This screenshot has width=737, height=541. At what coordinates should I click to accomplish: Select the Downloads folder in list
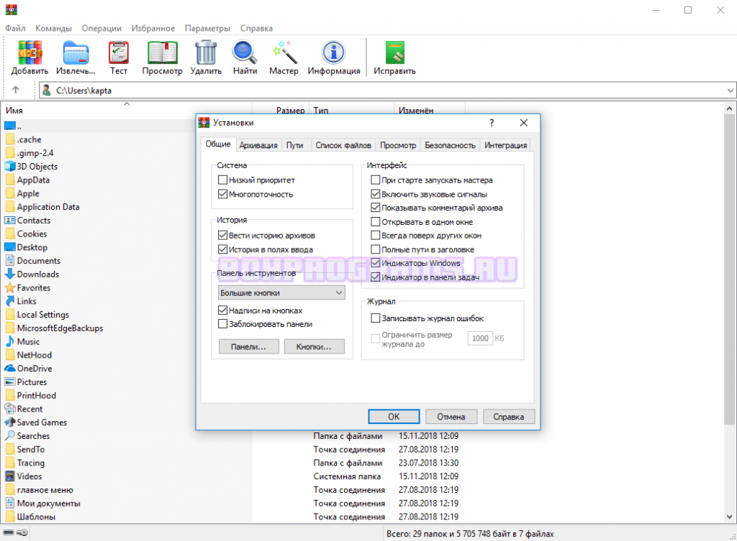pyautogui.click(x=37, y=274)
